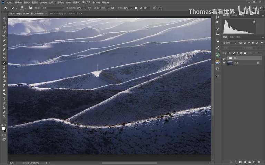The image size is (265, 165).
Task: Close the DSC07137.jpg document tab
Action: [x=46, y=14]
